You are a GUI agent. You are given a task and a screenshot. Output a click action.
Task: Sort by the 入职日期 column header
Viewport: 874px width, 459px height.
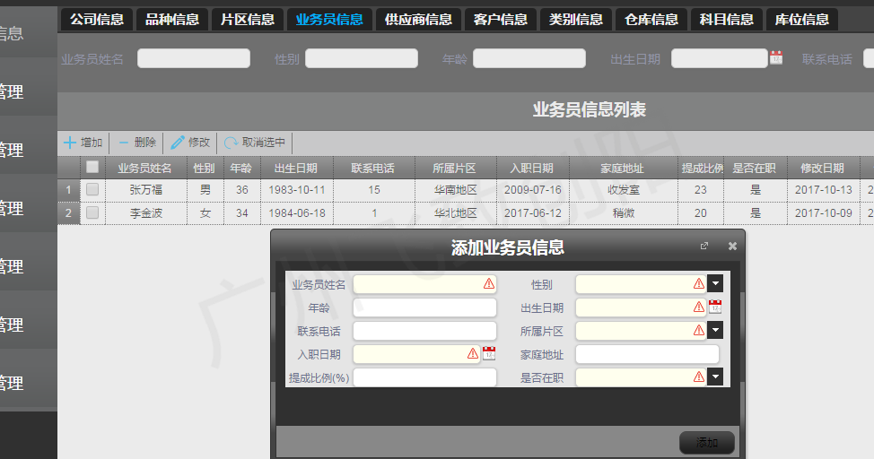click(x=532, y=168)
